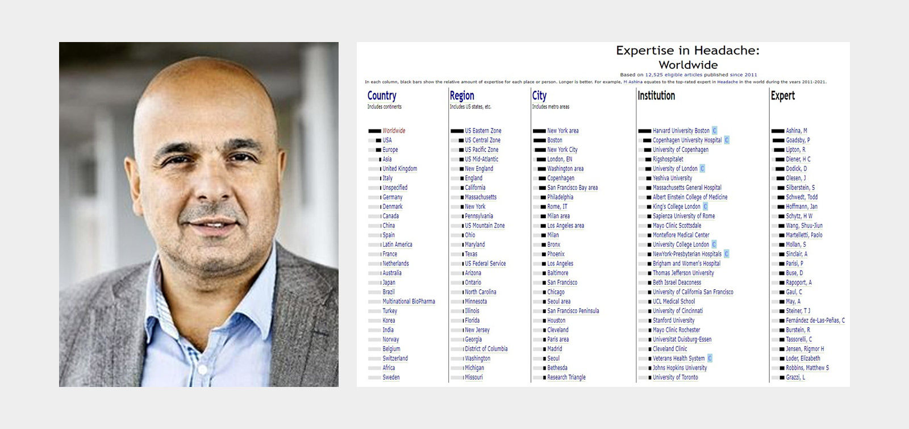Select Denmark in the Country list
909x429 pixels.
(393, 207)
